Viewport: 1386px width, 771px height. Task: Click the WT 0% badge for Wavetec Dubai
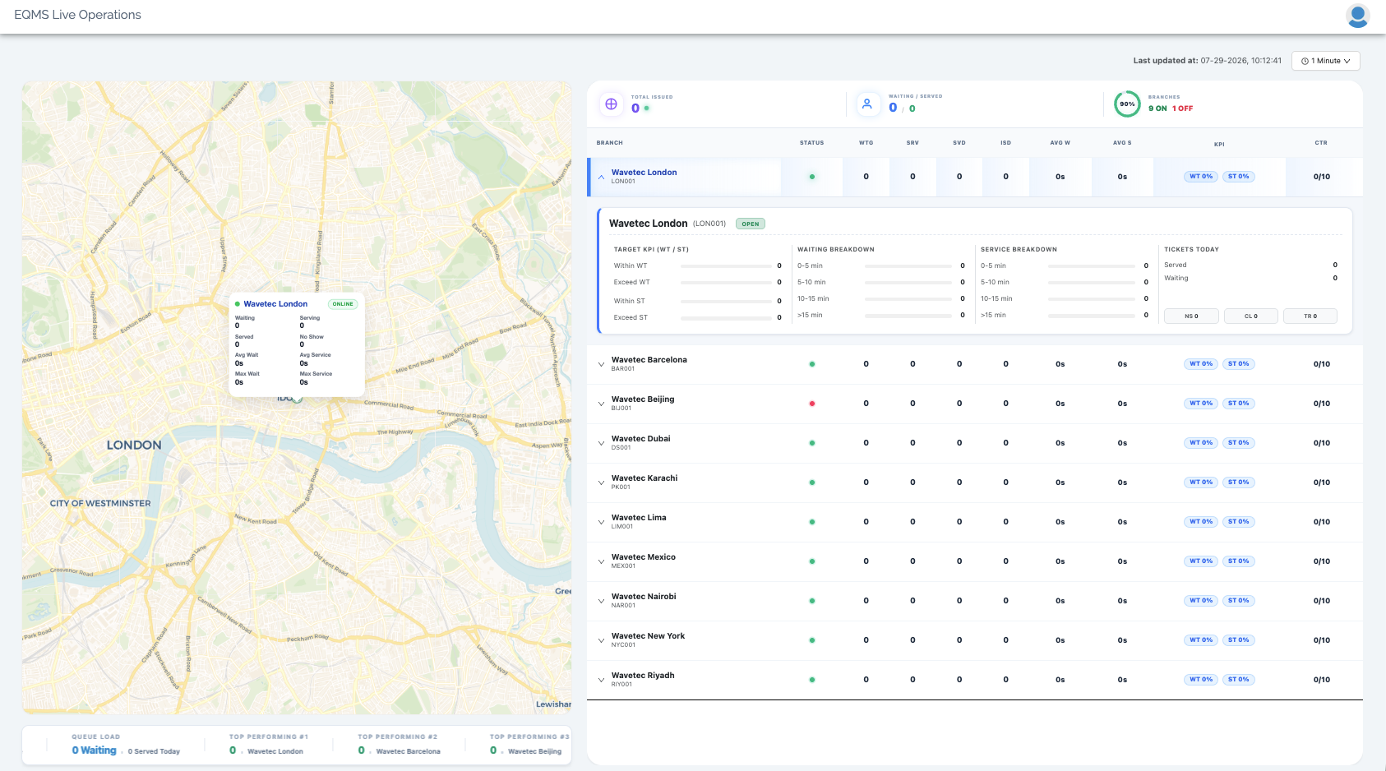(1201, 443)
